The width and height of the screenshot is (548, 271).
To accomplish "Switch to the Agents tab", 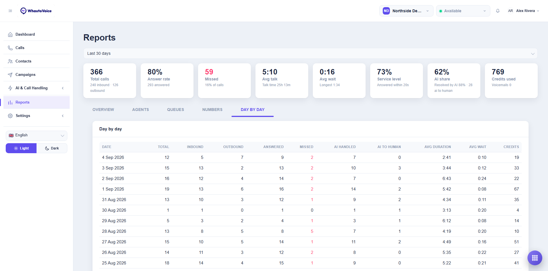I will (x=140, y=110).
